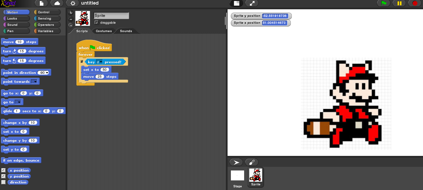Viewport: 423px width, 190px height.
Task: Click the turn clockwise 15 degrees block
Action: (x=23, y=51)
